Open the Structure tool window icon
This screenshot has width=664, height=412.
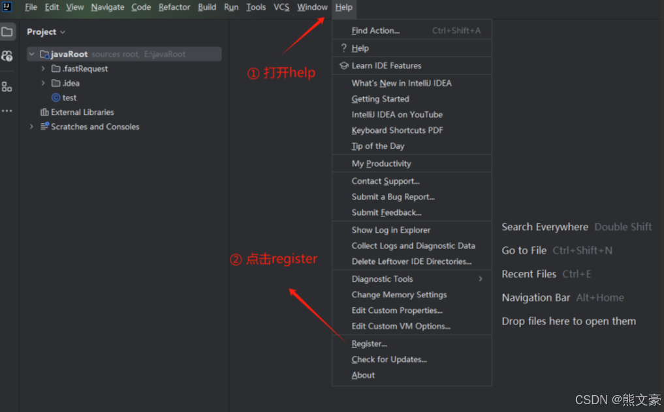point(7,87)
